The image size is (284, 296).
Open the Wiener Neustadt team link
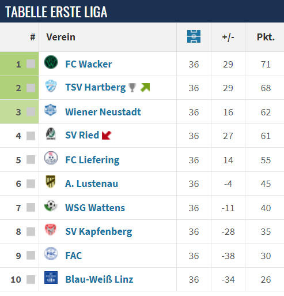(x=103, y=112)
